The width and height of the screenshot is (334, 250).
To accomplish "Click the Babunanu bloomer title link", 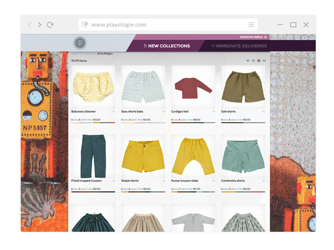I will click(83, 111).
